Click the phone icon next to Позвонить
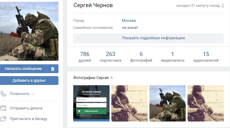This screenshot has height=128, width=230. point(3,94)
